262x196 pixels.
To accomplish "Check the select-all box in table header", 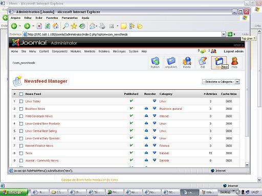I will [21, 94].
